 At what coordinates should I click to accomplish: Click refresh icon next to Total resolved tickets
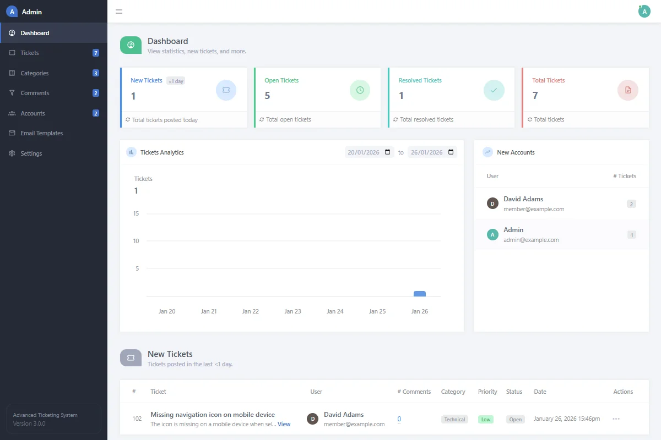pyautogui.click(x=395, y=119)
